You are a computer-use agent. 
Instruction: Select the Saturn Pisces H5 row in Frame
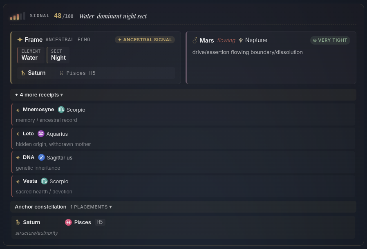(x=96, y=73)
